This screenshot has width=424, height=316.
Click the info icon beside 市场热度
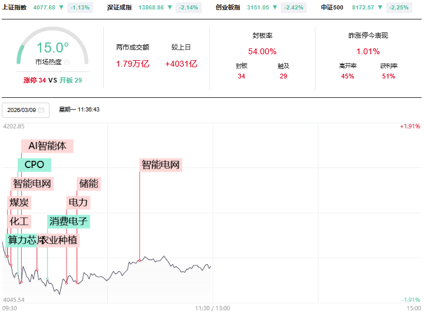[67, 62]
